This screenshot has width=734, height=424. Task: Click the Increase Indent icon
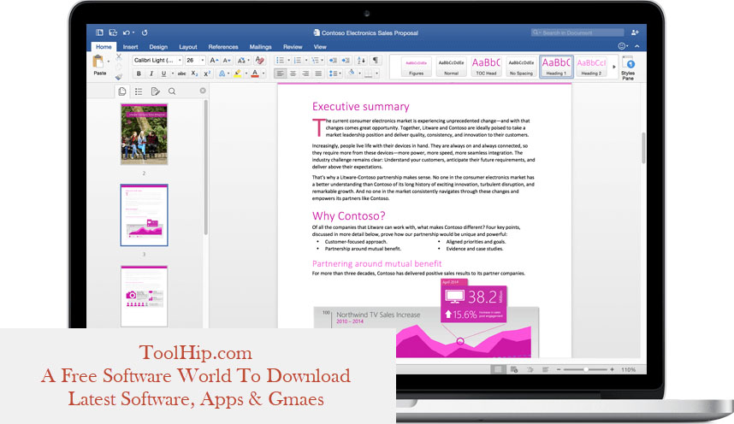pos(346,61)
